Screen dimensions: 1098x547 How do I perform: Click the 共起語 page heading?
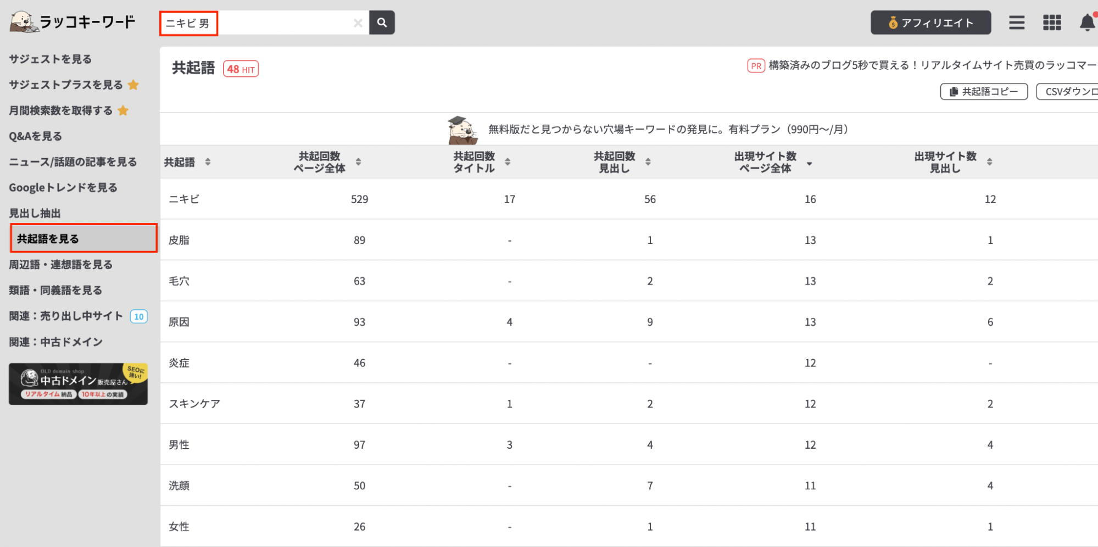click(193, 68)
